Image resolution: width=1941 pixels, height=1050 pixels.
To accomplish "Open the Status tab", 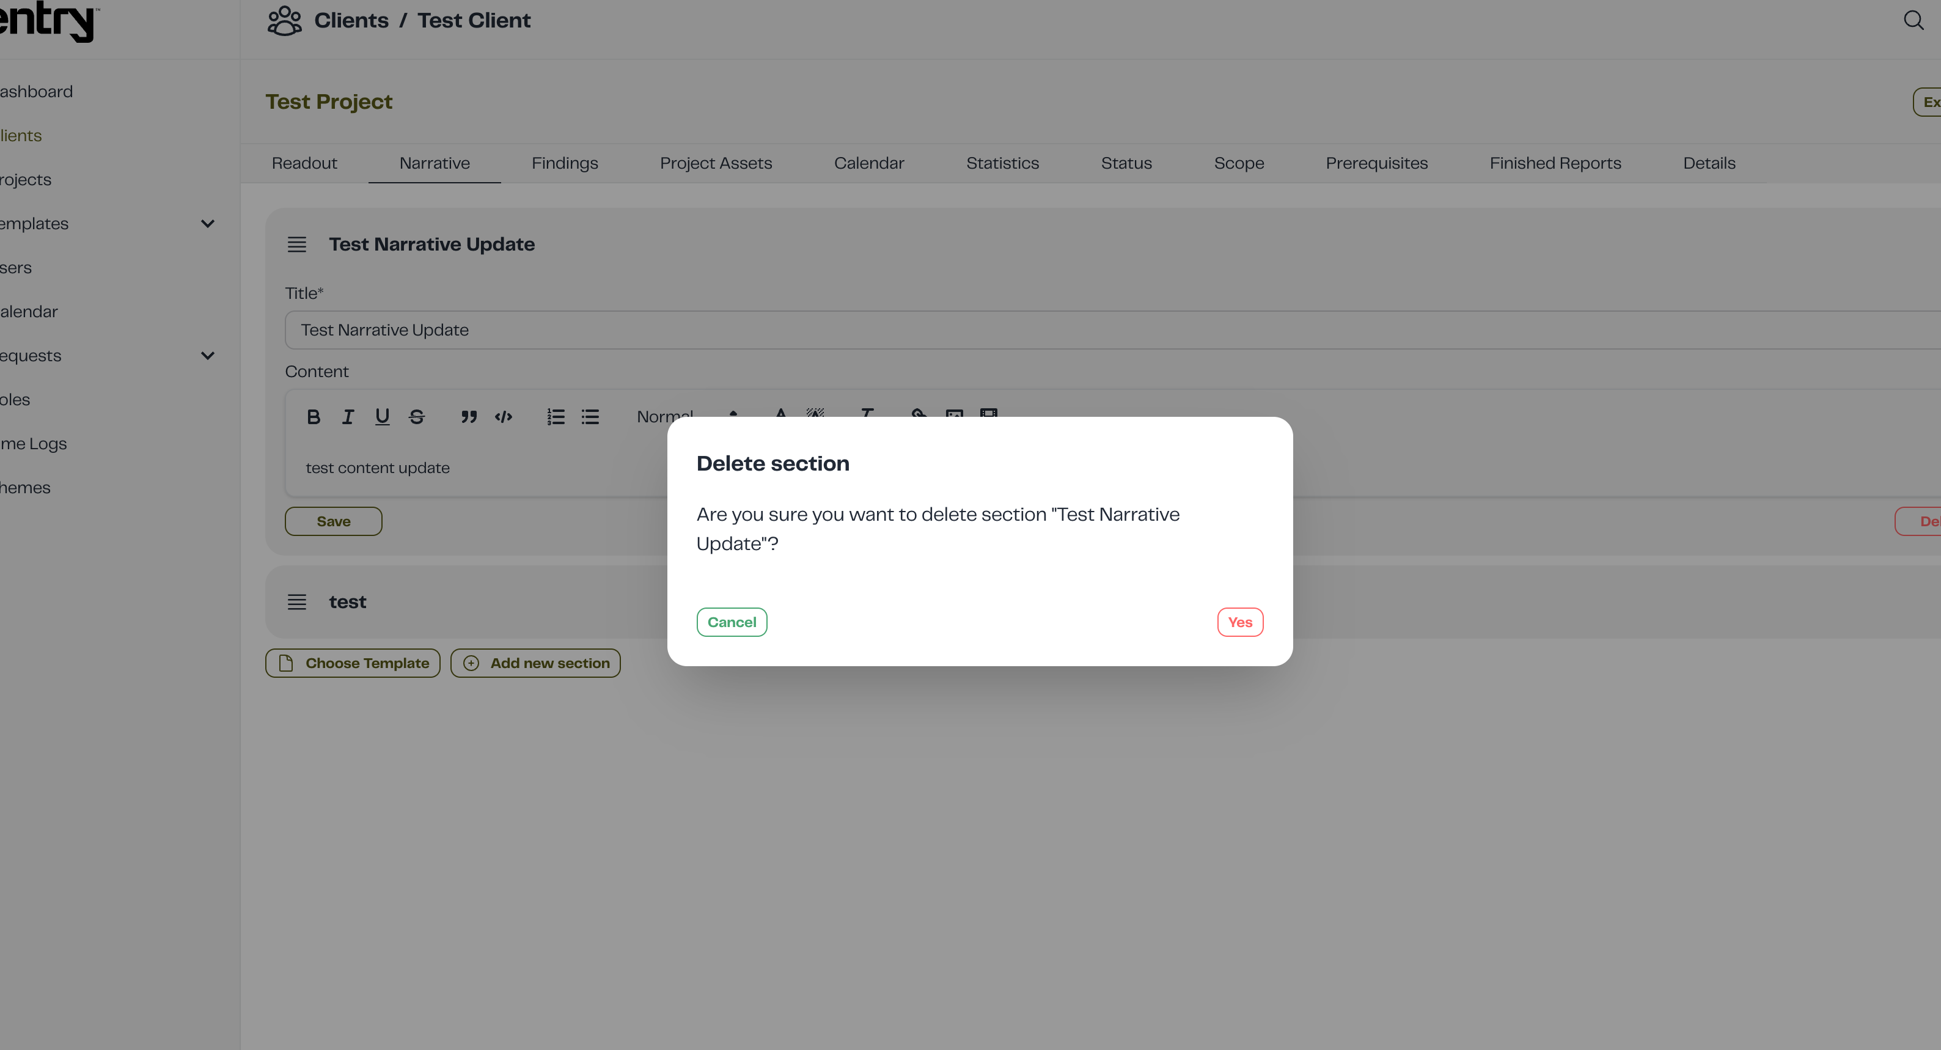I will pyautogui.click(x=1126, y=163).
